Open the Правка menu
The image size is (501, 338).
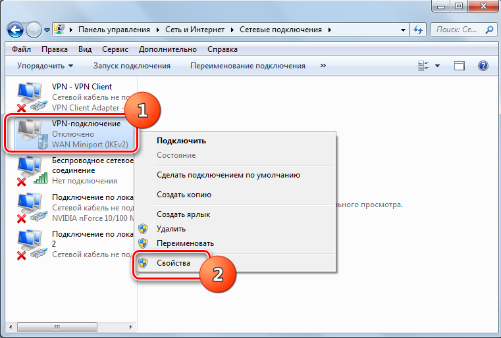(55, 49)
